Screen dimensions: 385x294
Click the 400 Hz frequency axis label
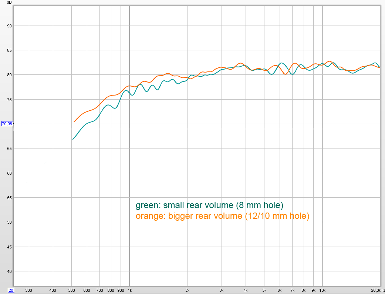53,290
